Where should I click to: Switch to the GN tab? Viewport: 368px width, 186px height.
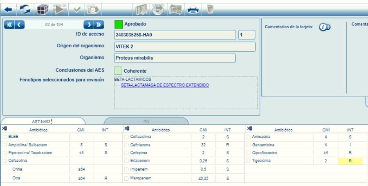[146, 122]
